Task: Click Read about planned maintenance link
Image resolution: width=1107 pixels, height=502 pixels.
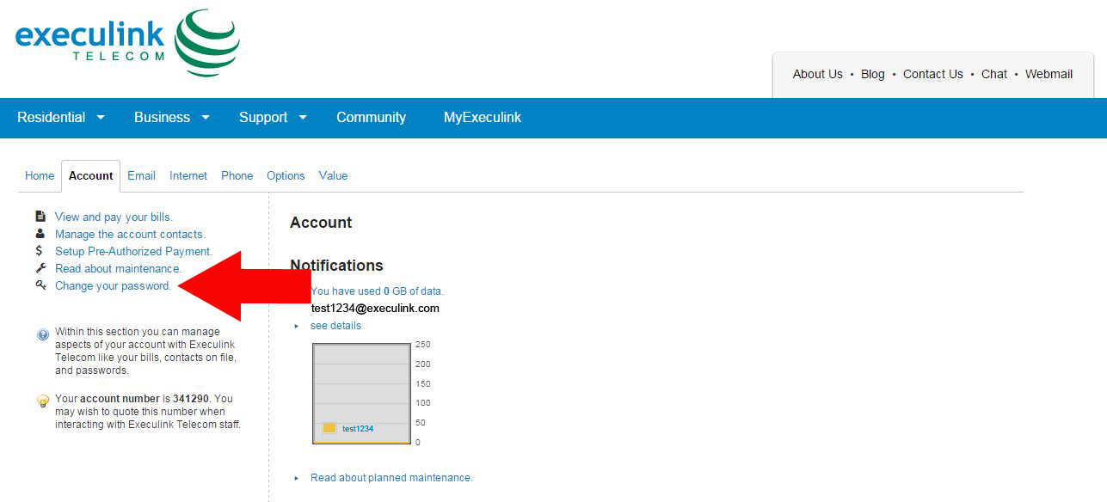Action: point(391,478)
